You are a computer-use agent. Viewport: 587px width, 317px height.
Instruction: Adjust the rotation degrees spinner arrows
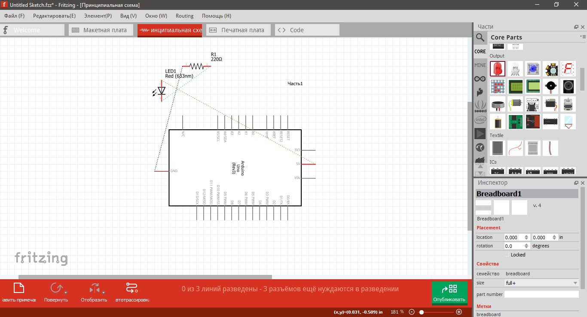(526, 246)
